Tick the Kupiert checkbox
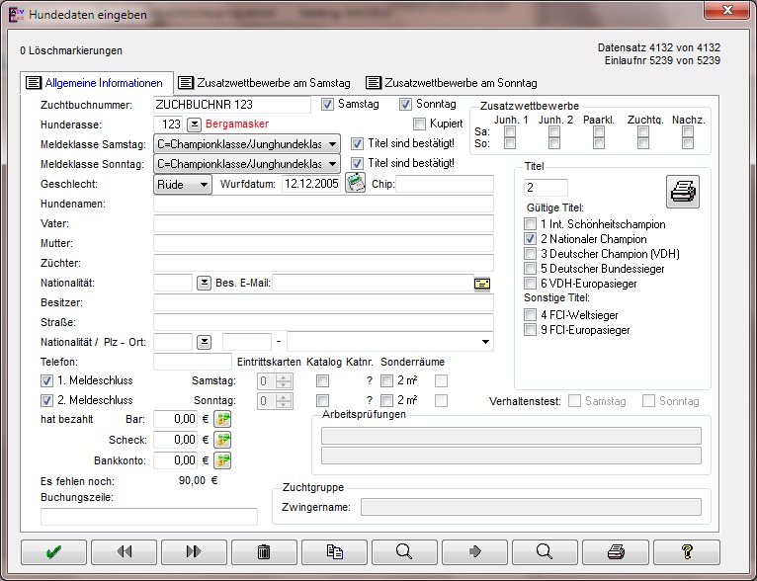Image resolution: width=757 pixels, height=581 pixels. [x=420, y=124]
